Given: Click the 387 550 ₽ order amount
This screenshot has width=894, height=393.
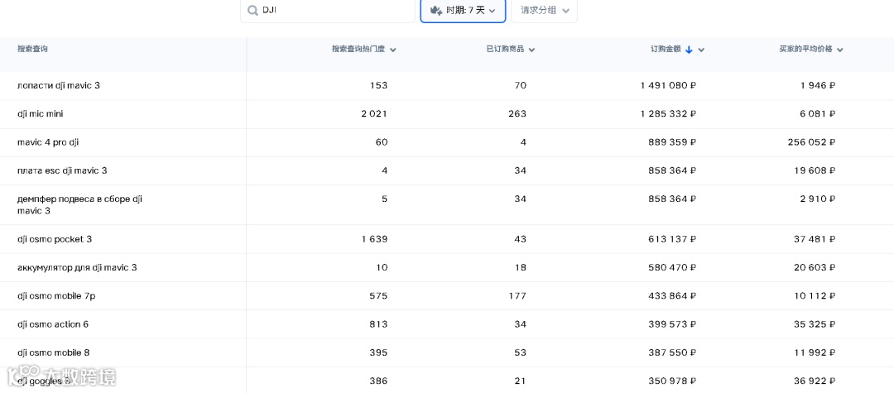Looking at the screenshot, I should [x=673, y=353].
